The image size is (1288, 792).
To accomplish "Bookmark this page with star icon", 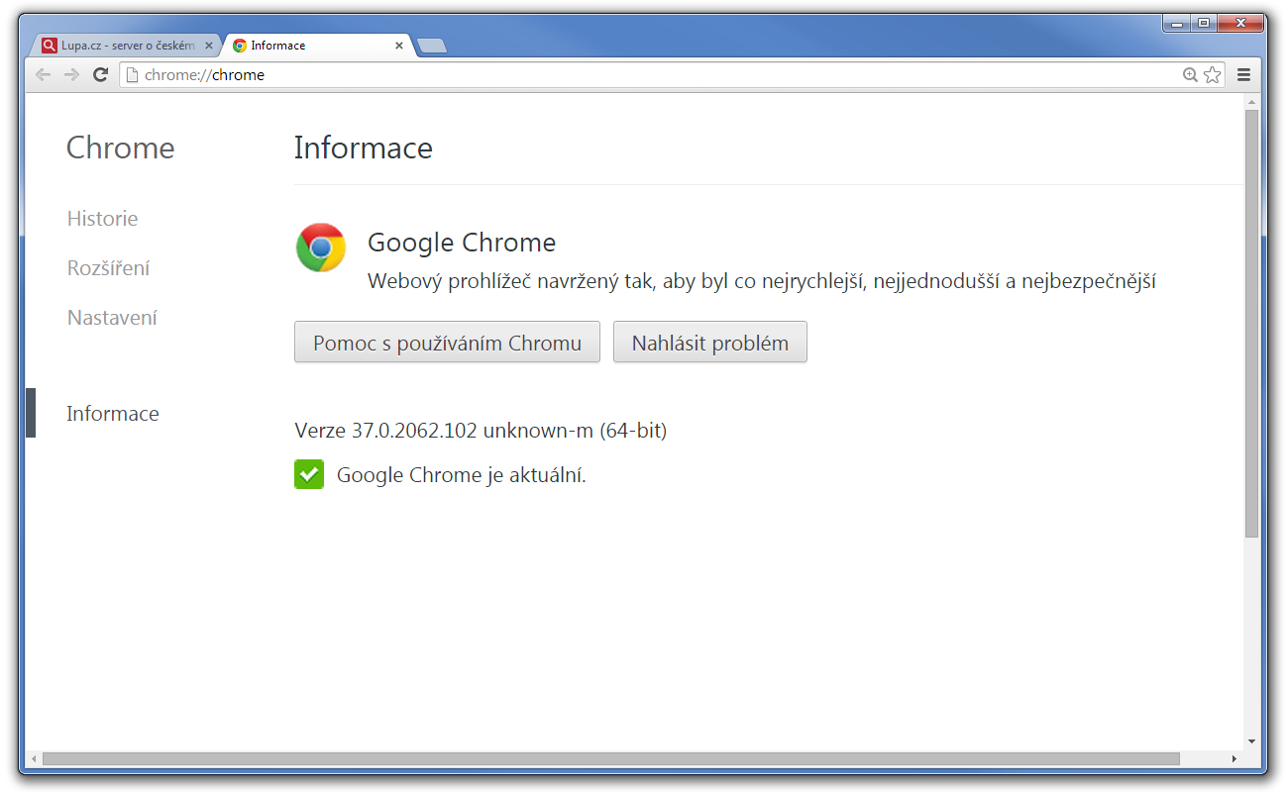I will pyautogui.click(x=1213, y=75).
